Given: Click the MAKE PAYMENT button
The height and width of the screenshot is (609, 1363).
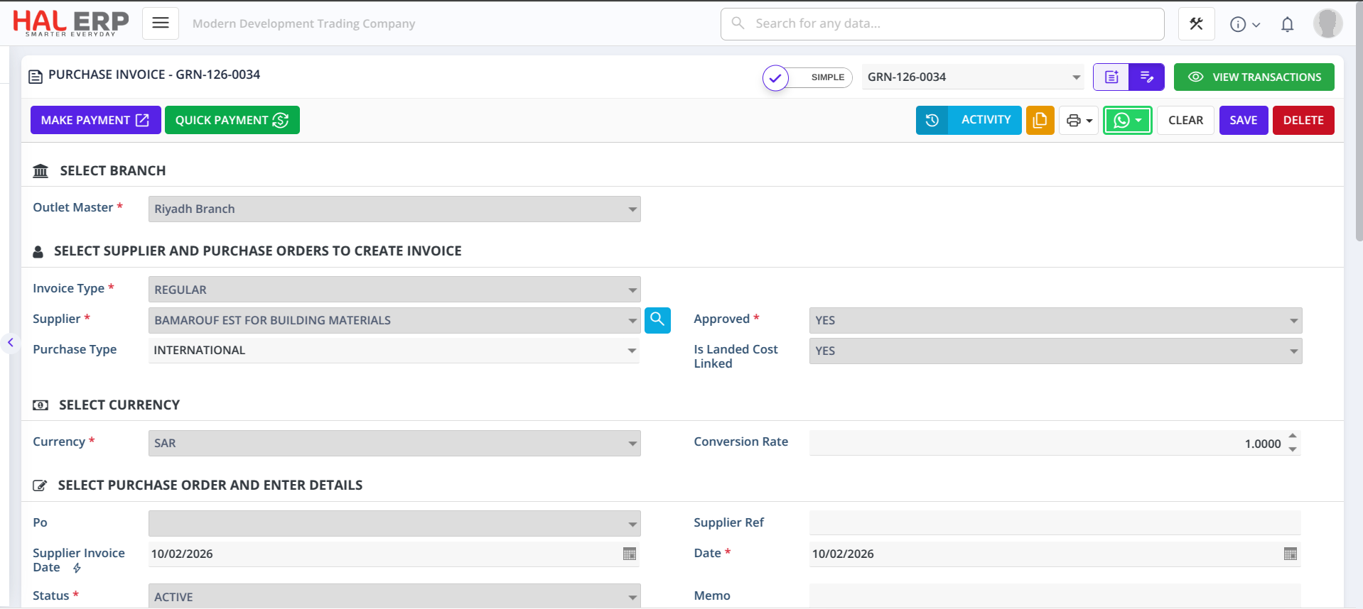Looking at the screenshot, I should point(95,121).
